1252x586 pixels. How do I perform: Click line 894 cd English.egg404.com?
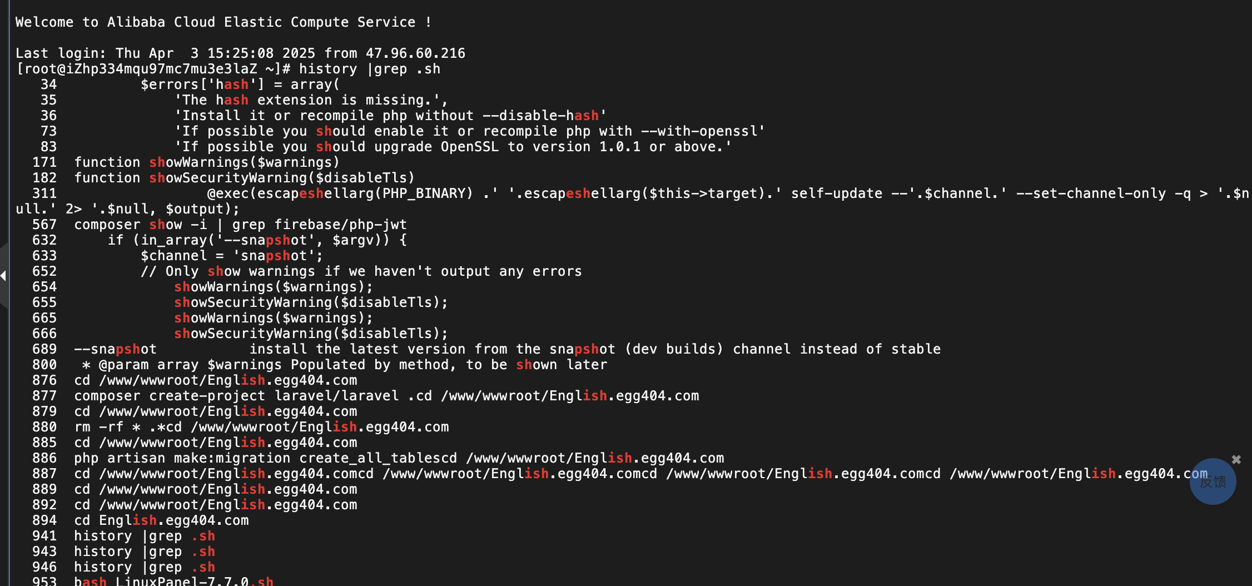pos(161,520)
